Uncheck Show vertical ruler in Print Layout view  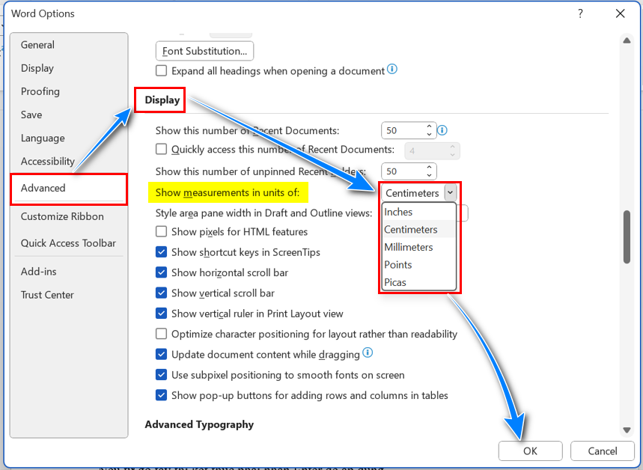click(x=161, y=314)
